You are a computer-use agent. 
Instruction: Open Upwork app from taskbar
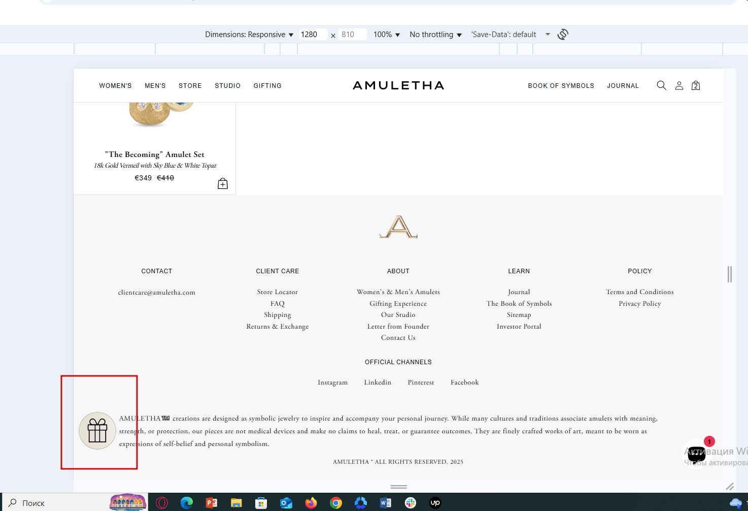[435, 503]
